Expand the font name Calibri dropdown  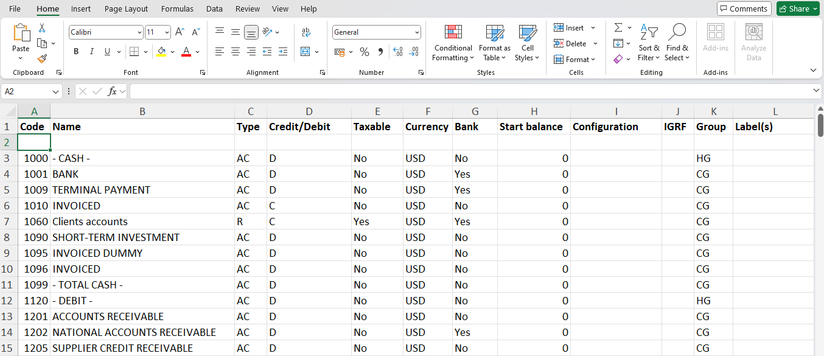(139, 32)
